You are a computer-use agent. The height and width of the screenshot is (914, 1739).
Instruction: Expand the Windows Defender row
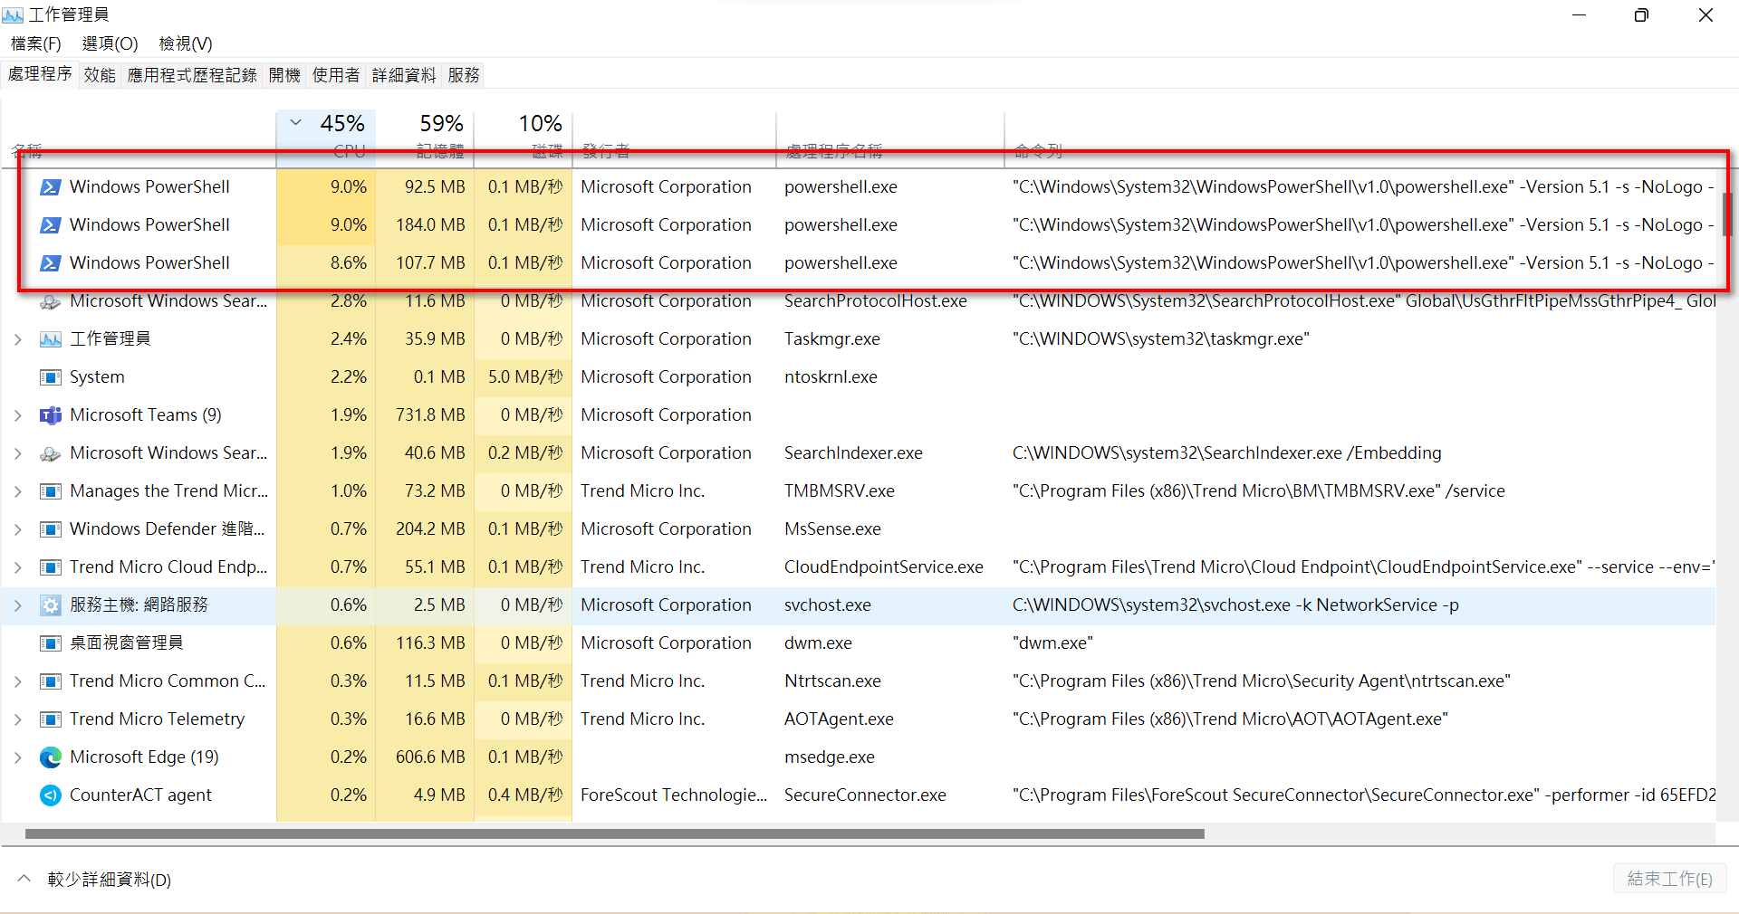point(18,529)
